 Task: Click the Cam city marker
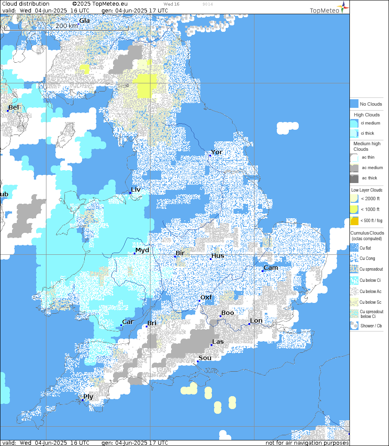click(263, 271)
